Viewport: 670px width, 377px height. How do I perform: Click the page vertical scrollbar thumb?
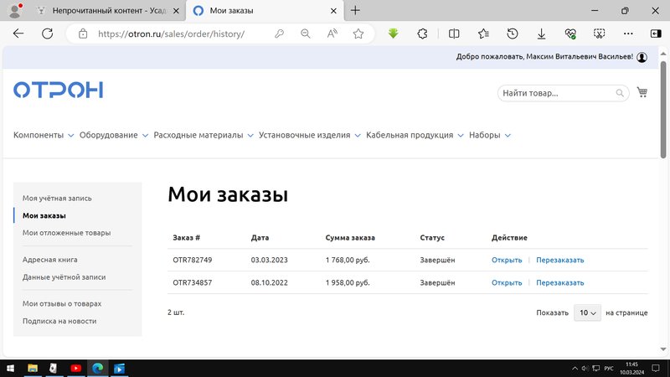point(663,110)
